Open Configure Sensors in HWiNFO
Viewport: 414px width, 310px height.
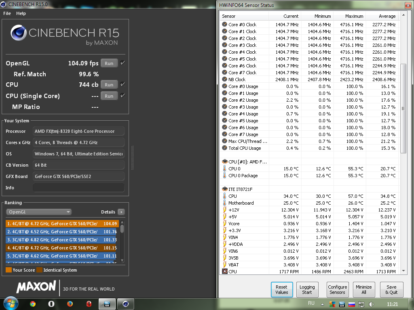pos(338,289)
